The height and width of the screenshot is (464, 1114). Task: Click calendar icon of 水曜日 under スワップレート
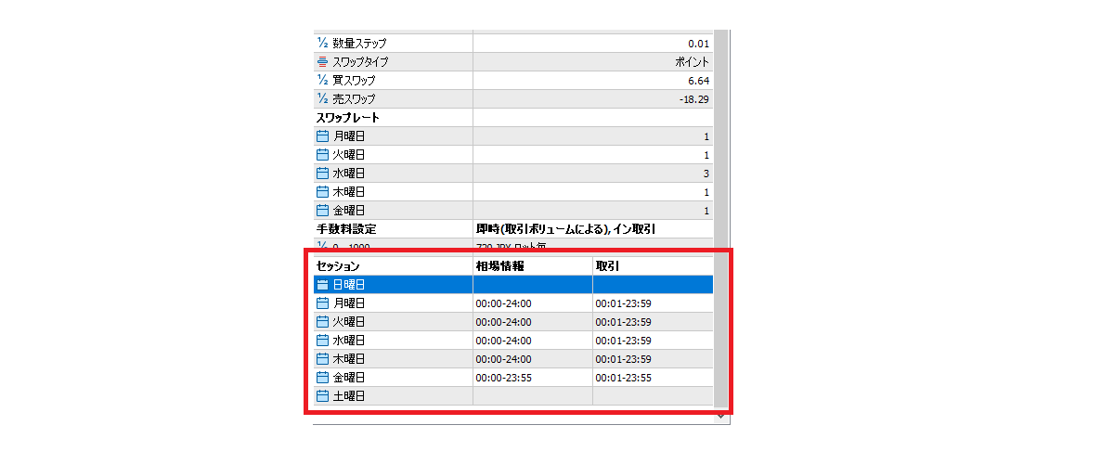pos(323,173)
